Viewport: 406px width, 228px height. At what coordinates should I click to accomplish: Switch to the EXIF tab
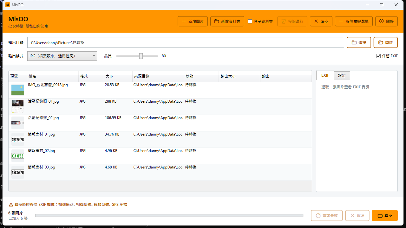325,75
